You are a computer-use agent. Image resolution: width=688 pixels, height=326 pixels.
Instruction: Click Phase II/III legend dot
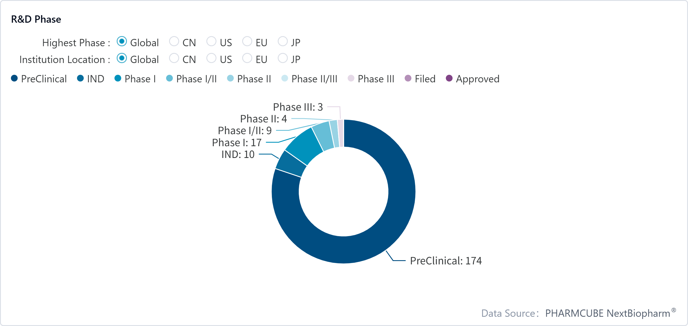click(x=284, y=78)
